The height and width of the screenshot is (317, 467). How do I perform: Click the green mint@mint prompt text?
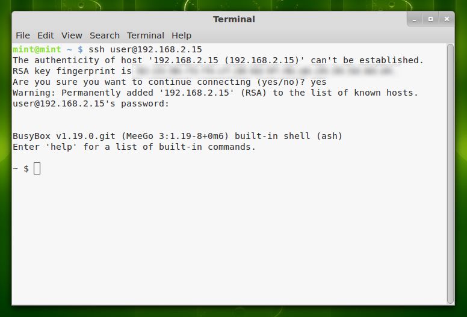coord(37,49)
